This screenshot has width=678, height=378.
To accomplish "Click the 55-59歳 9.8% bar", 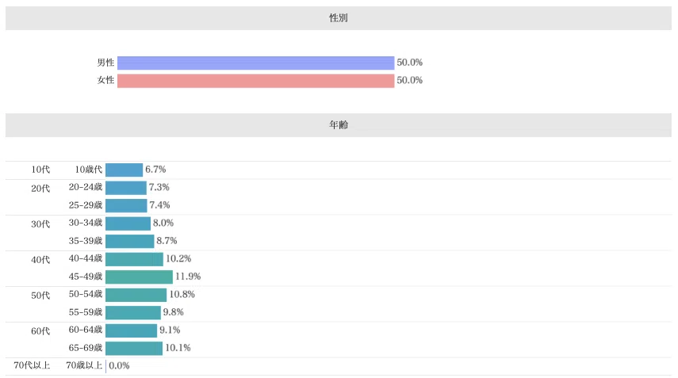I will click(133, 313).
